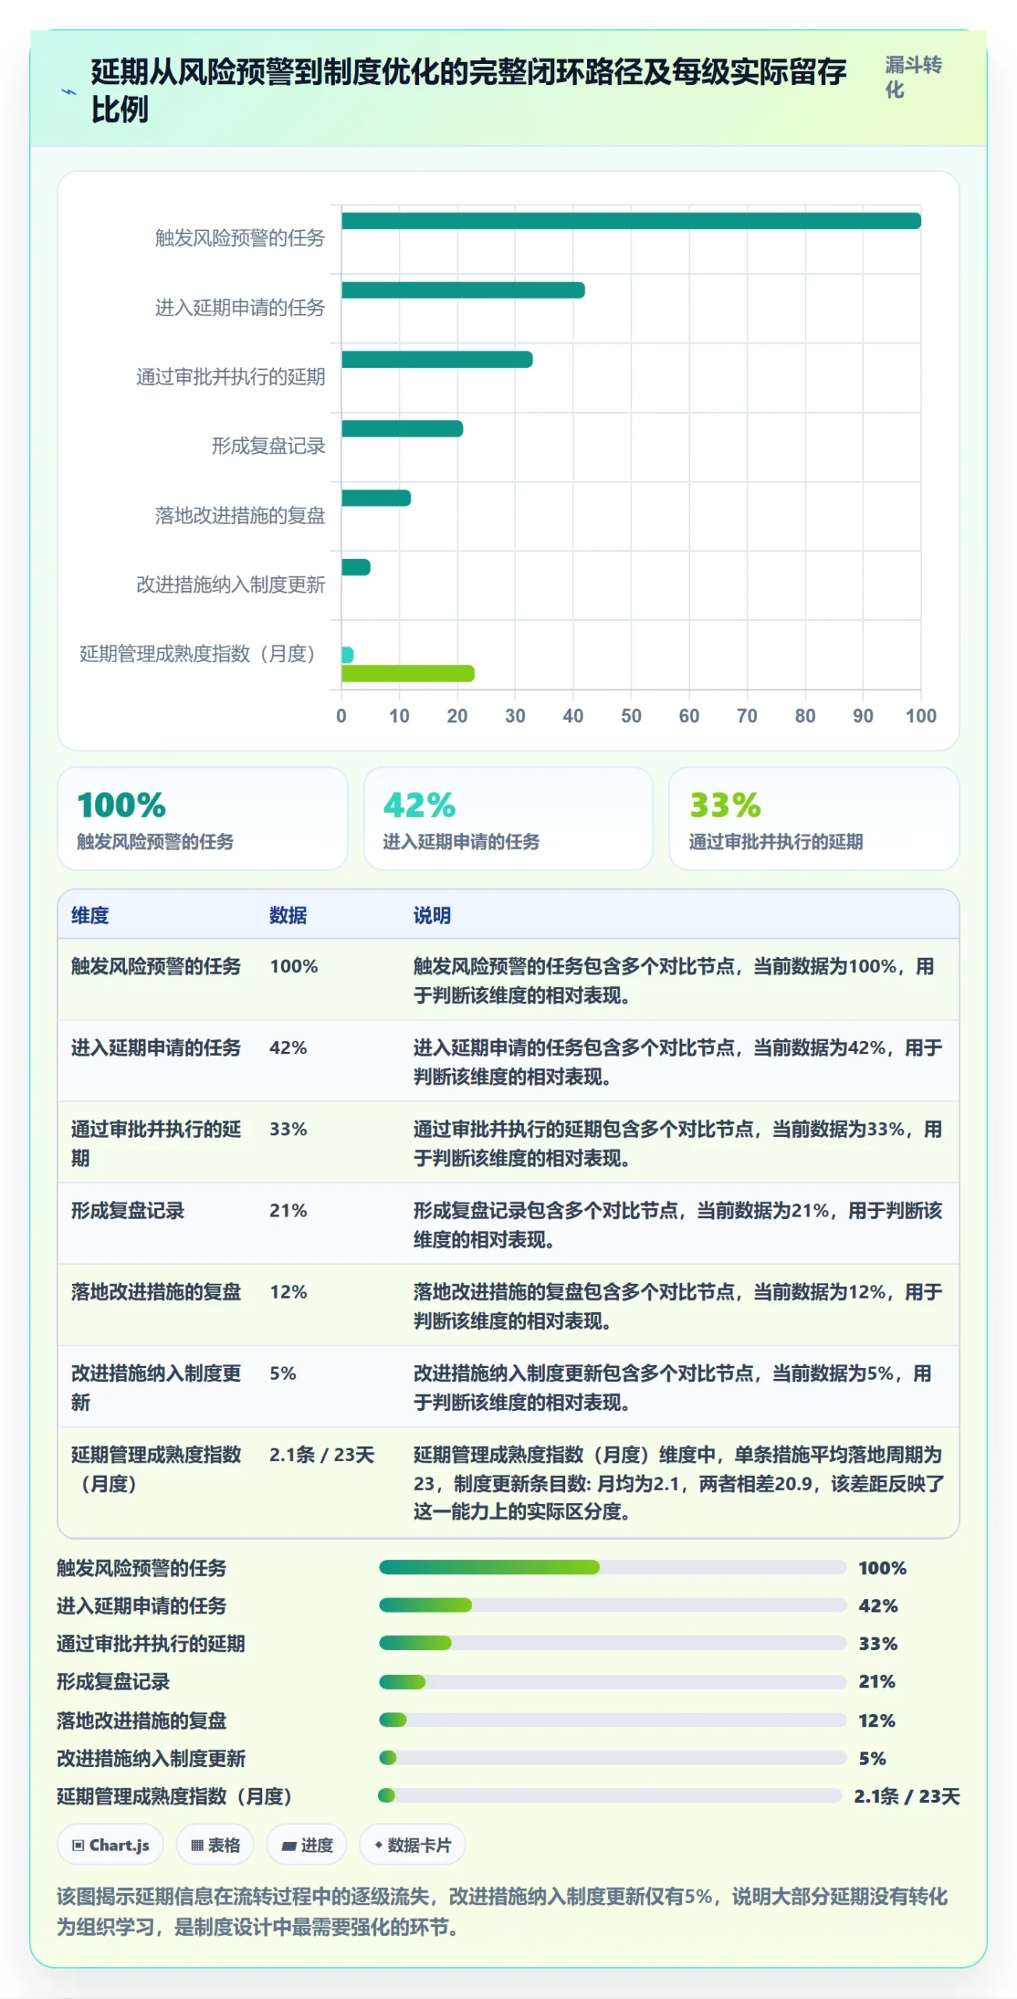Screen dimensions: 1017x1999
Task: Click the 12% value beside progress bars
Action: tap(877, 1720)
